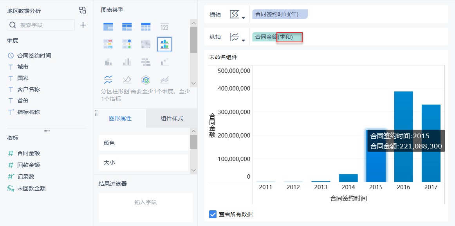Click the 地区数据分析 dataset title

(24, 11)
